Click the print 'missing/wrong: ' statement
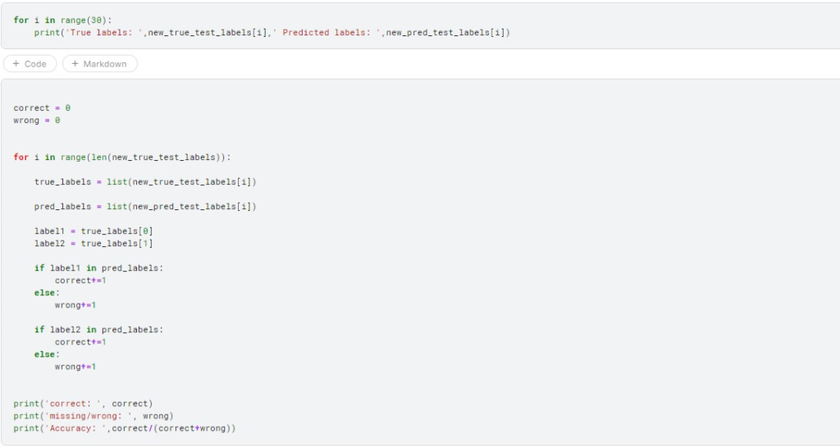840x448 pixels. [x=94, y=416]
